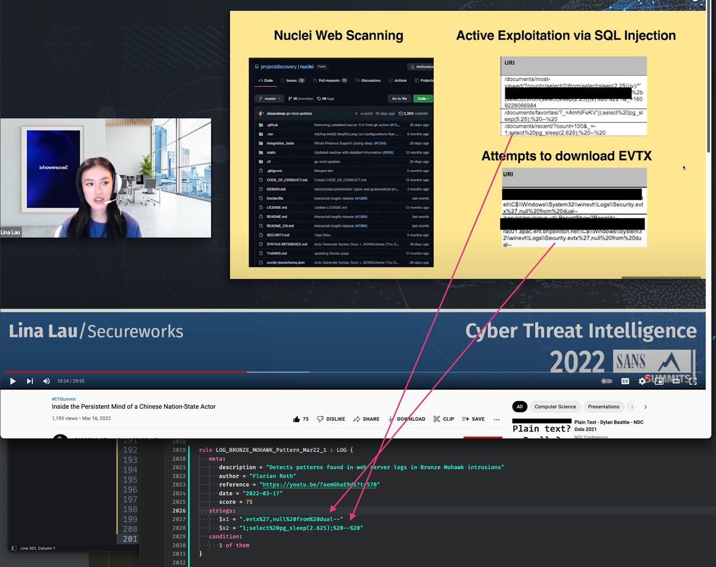The image size is (716, 567).
Task: Play the YouTube video
Action: coord(13,381)
